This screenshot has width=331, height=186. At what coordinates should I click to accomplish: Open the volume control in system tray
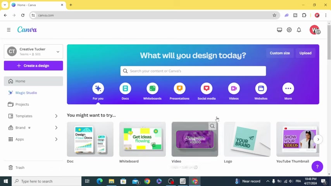291,181
